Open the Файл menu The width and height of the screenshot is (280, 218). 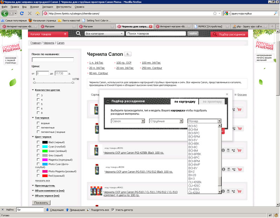click(5, 7)
